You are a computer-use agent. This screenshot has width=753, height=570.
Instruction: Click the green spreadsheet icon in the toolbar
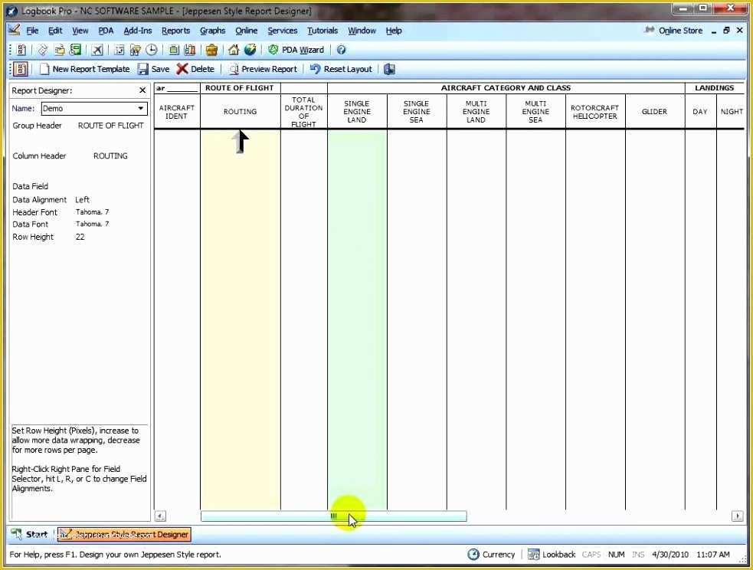pyautogui.click(x=75, y=50)
